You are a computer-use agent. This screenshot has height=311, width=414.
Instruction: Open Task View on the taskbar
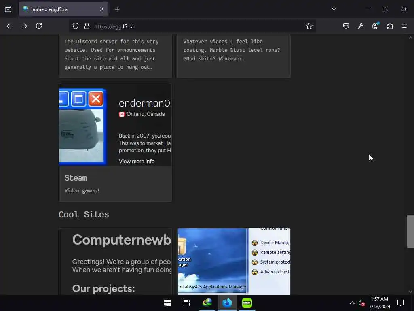(x=187, y=303)
